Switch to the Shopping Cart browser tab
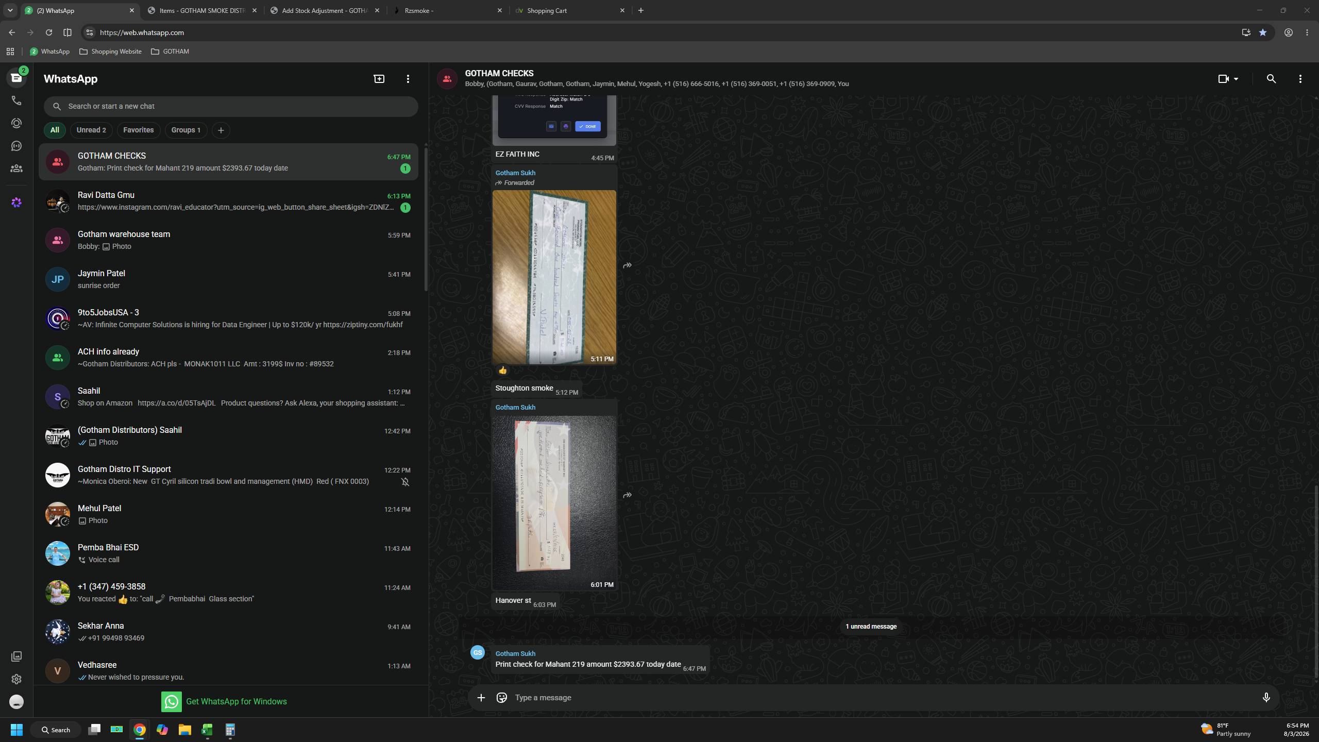This screenshot has height=742, width=1319. [x=570, y=10]
